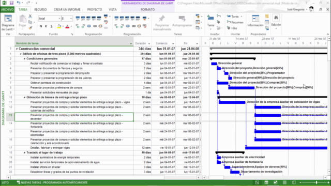This screenshot has width=331, height=186.
Task: Toggle underline with the S button
Action: click(51, 26)
